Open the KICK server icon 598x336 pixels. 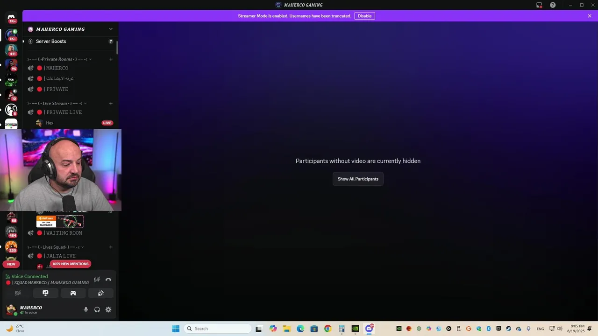pyautogui.click(x=11, y=80)
